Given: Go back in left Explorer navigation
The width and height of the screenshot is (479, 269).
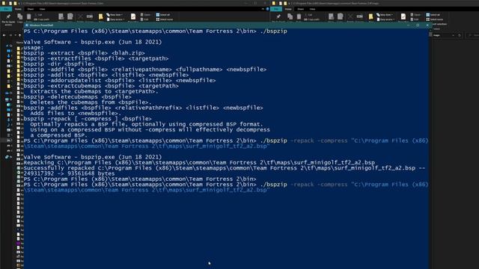Looking at the screenshot, I should (4, 35).
